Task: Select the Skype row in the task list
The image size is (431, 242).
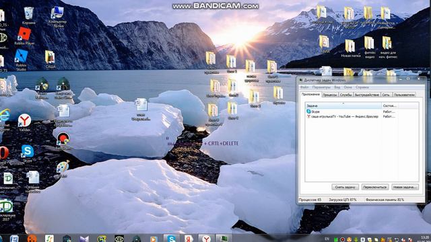Action: click(362, 112)
